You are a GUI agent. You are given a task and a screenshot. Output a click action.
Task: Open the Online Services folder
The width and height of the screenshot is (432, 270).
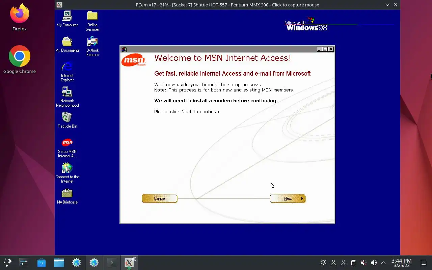92,21
